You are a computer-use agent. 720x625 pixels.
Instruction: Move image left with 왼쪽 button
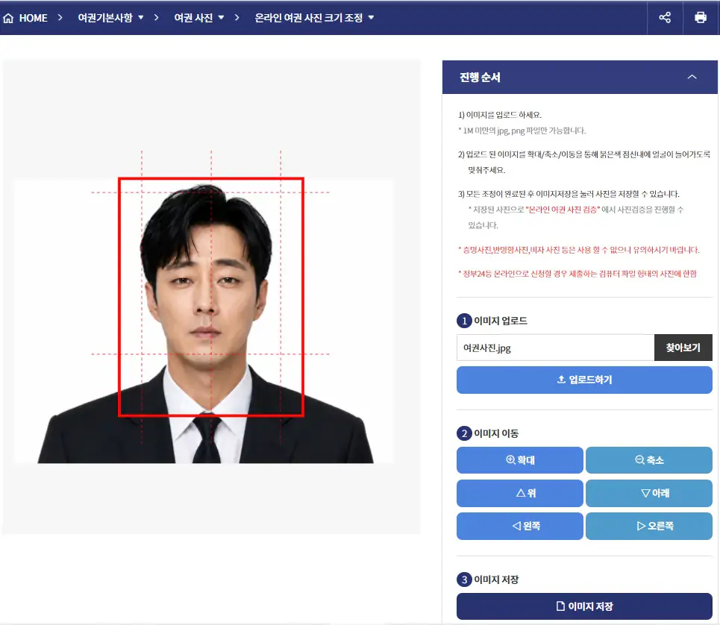point(520,526)
